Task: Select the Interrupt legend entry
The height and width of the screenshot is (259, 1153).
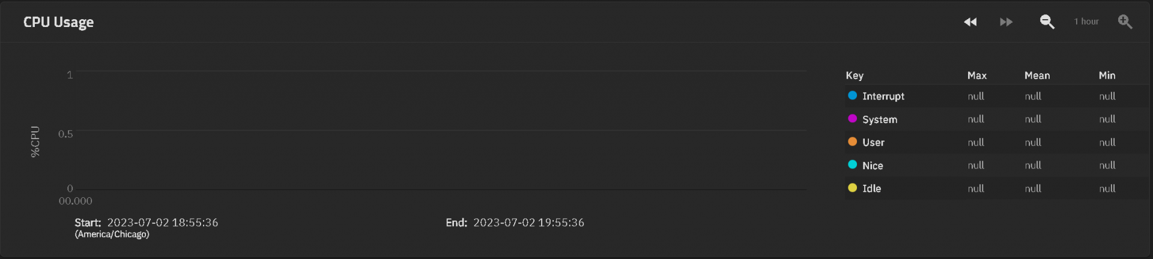Action: click(883, 96)
